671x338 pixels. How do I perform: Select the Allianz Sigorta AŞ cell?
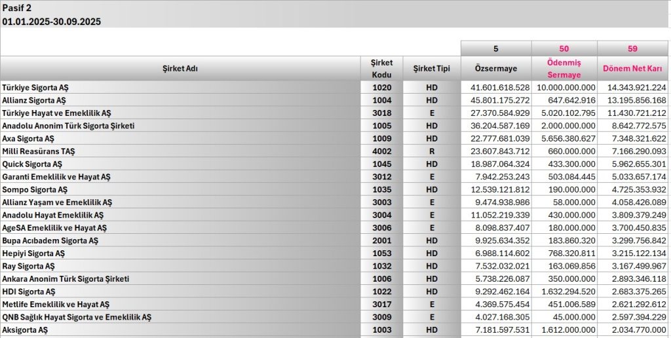34,100
